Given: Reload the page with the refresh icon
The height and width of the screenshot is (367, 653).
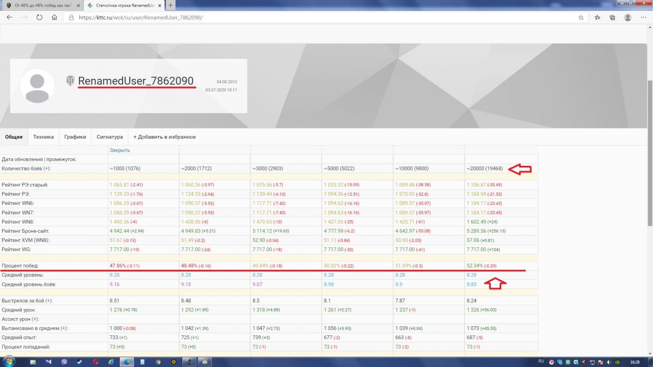Looking at the screenshot, I should click(39, 17).
